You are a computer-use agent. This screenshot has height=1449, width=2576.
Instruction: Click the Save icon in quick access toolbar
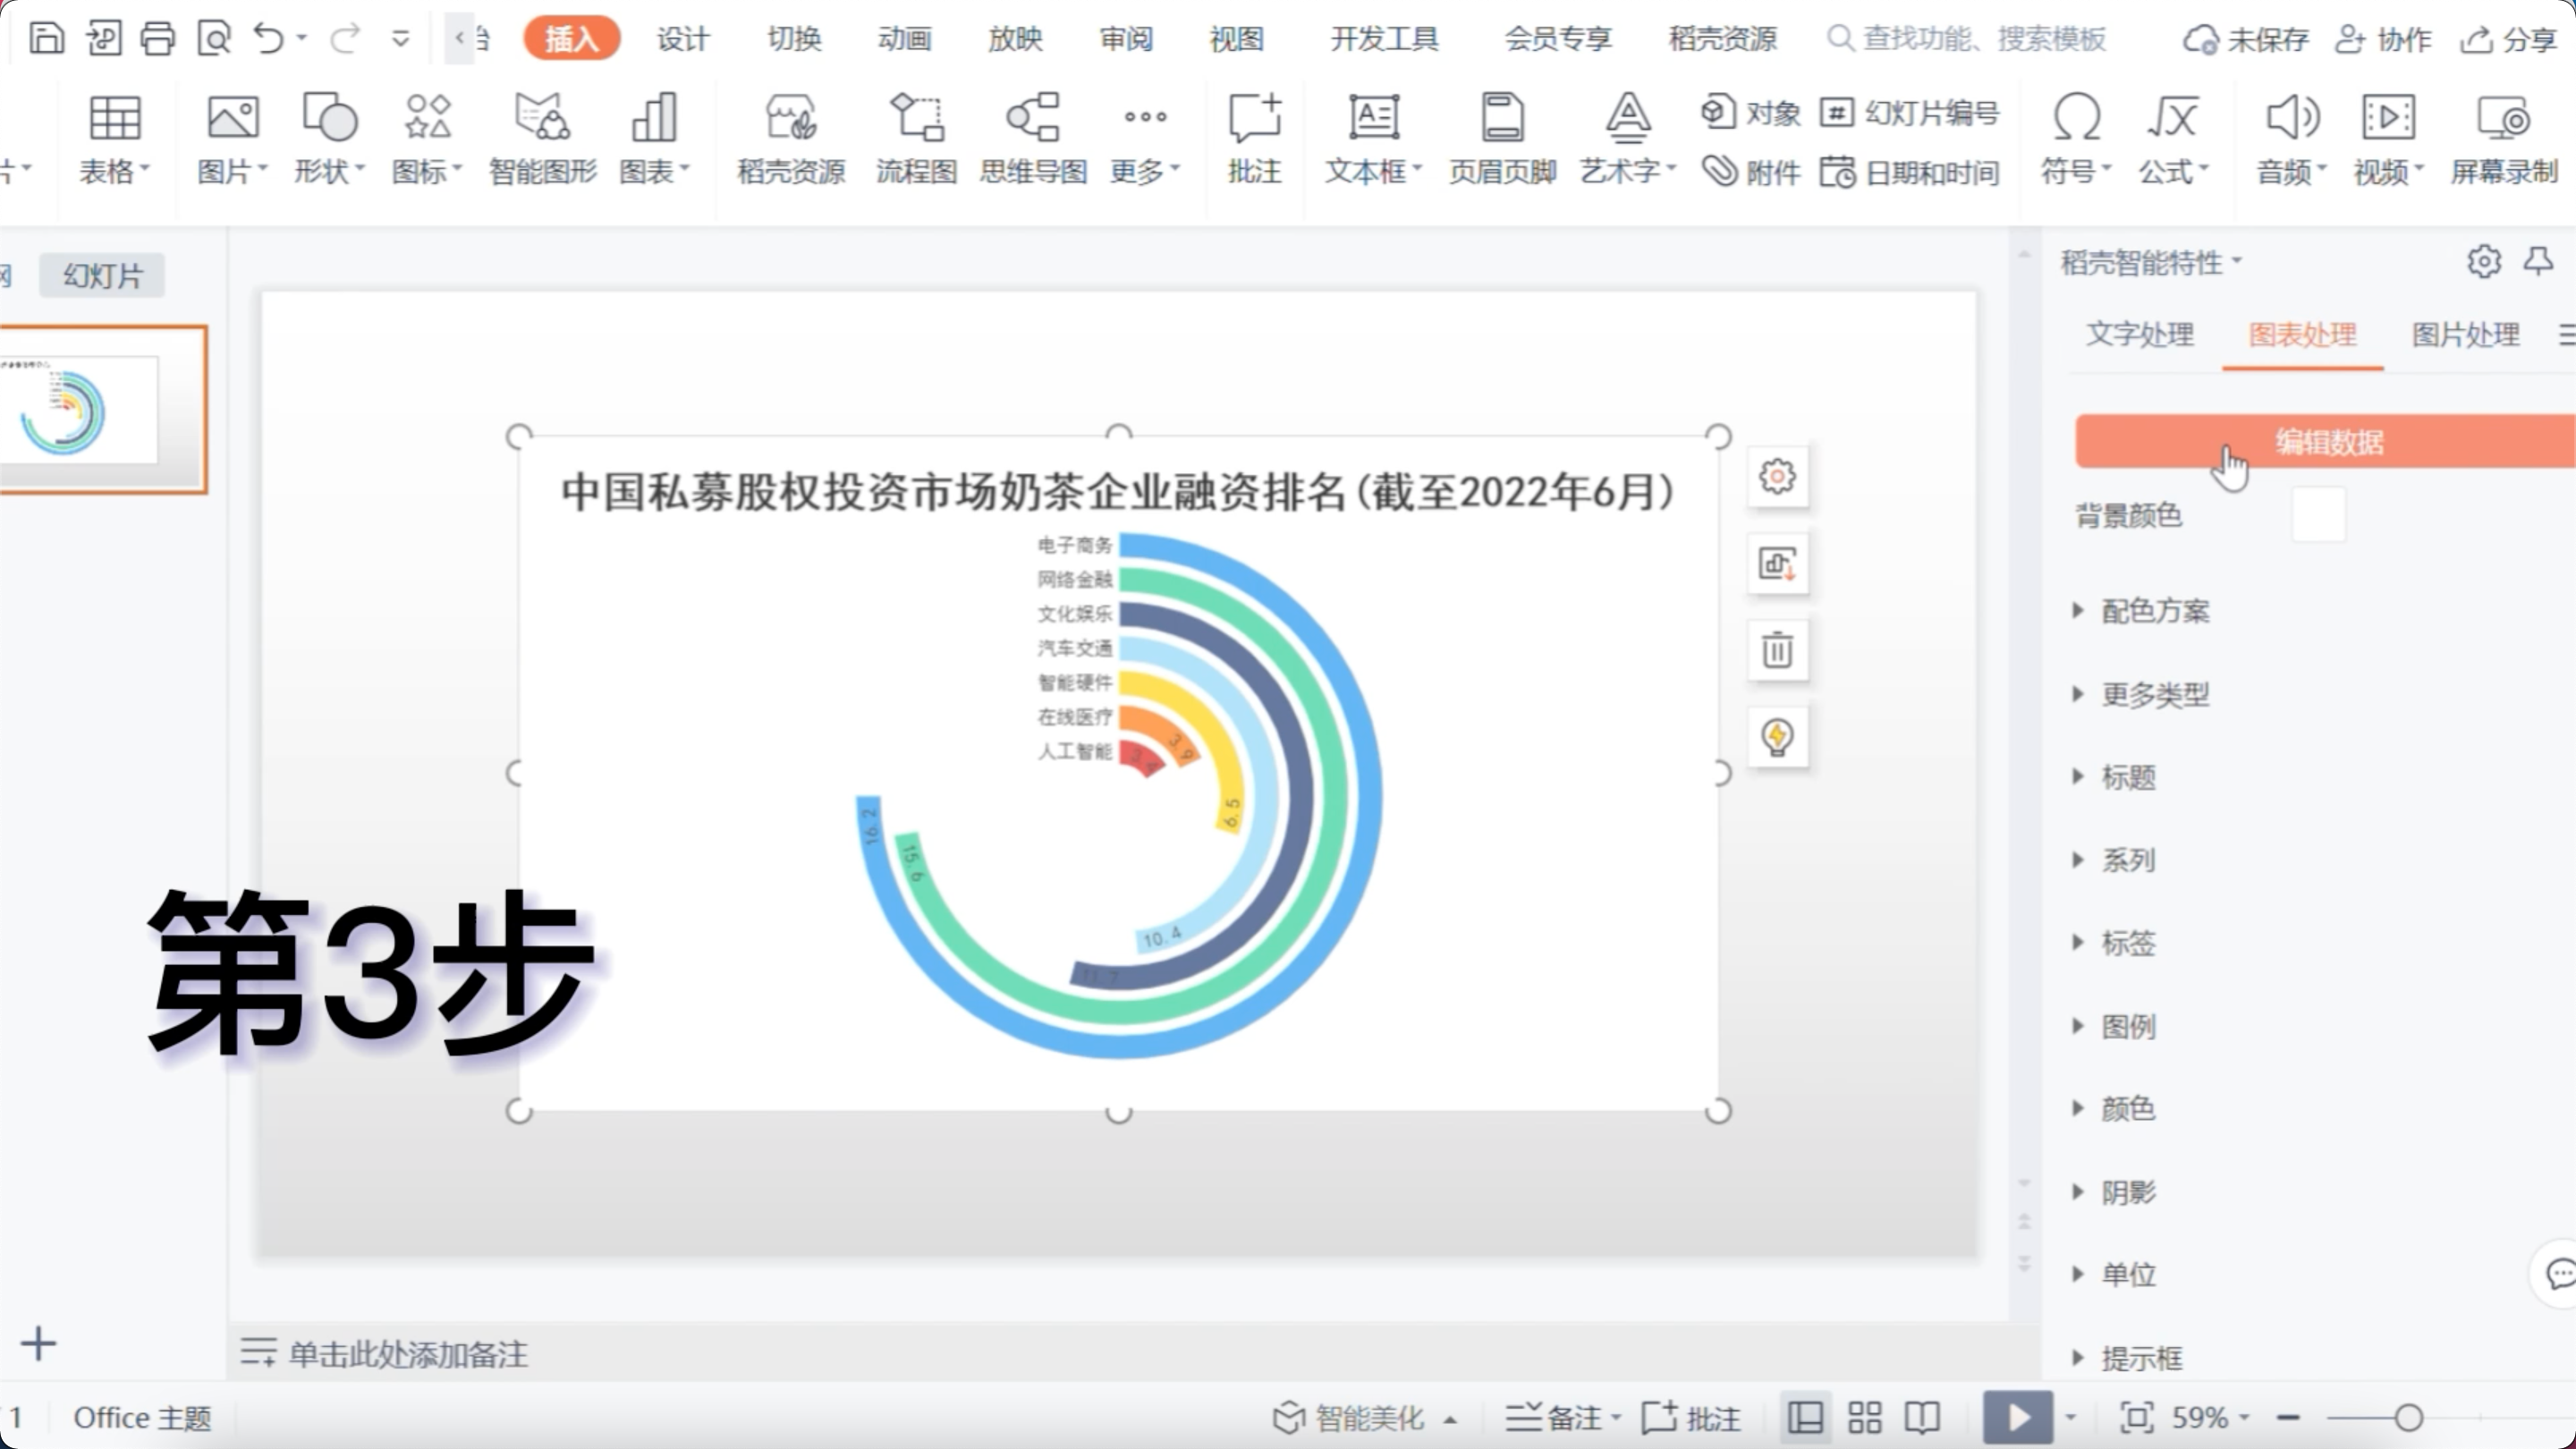[x=47, y=38]
